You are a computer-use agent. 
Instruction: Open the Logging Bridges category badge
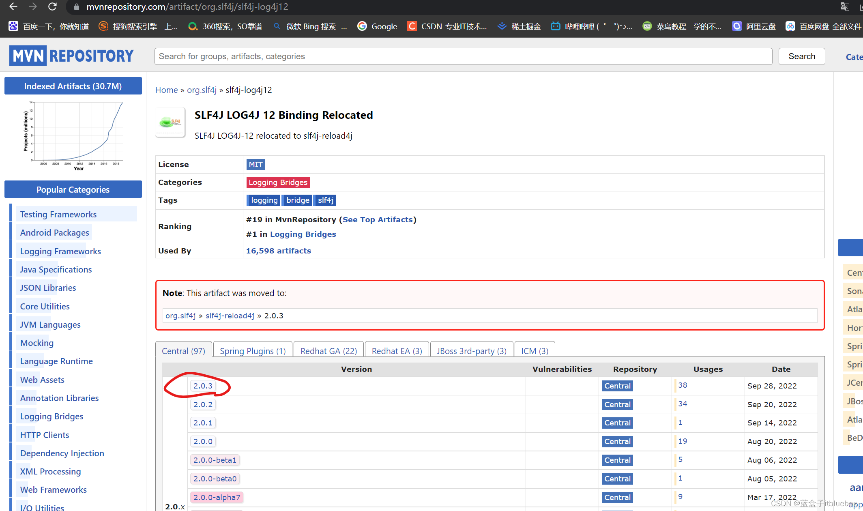[x=278, y=182]
